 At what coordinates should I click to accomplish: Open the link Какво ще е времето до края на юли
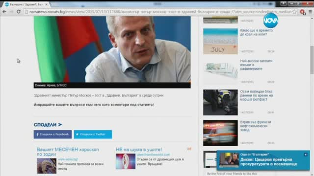click(x=256, y=32)
